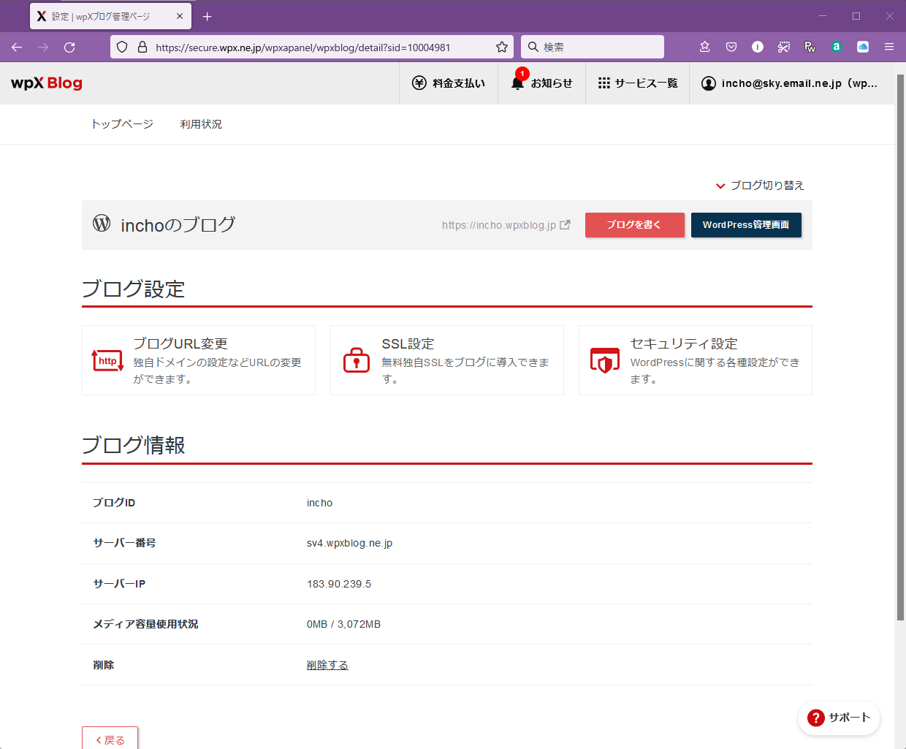Click the ブログを書く button

pos(635,225)
